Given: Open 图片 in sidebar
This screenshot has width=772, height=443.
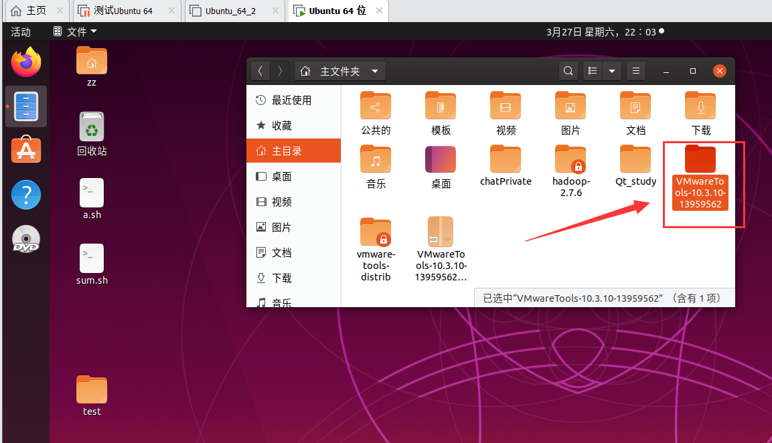Looking at the screenshot, I should [293, 228].
